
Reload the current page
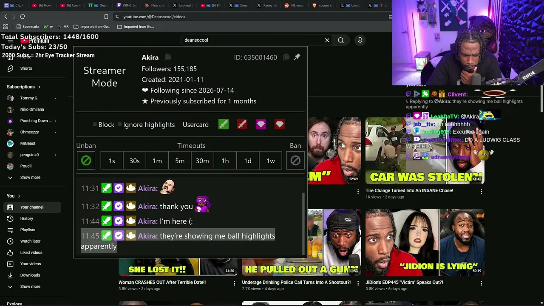click(x=23, y=17)
